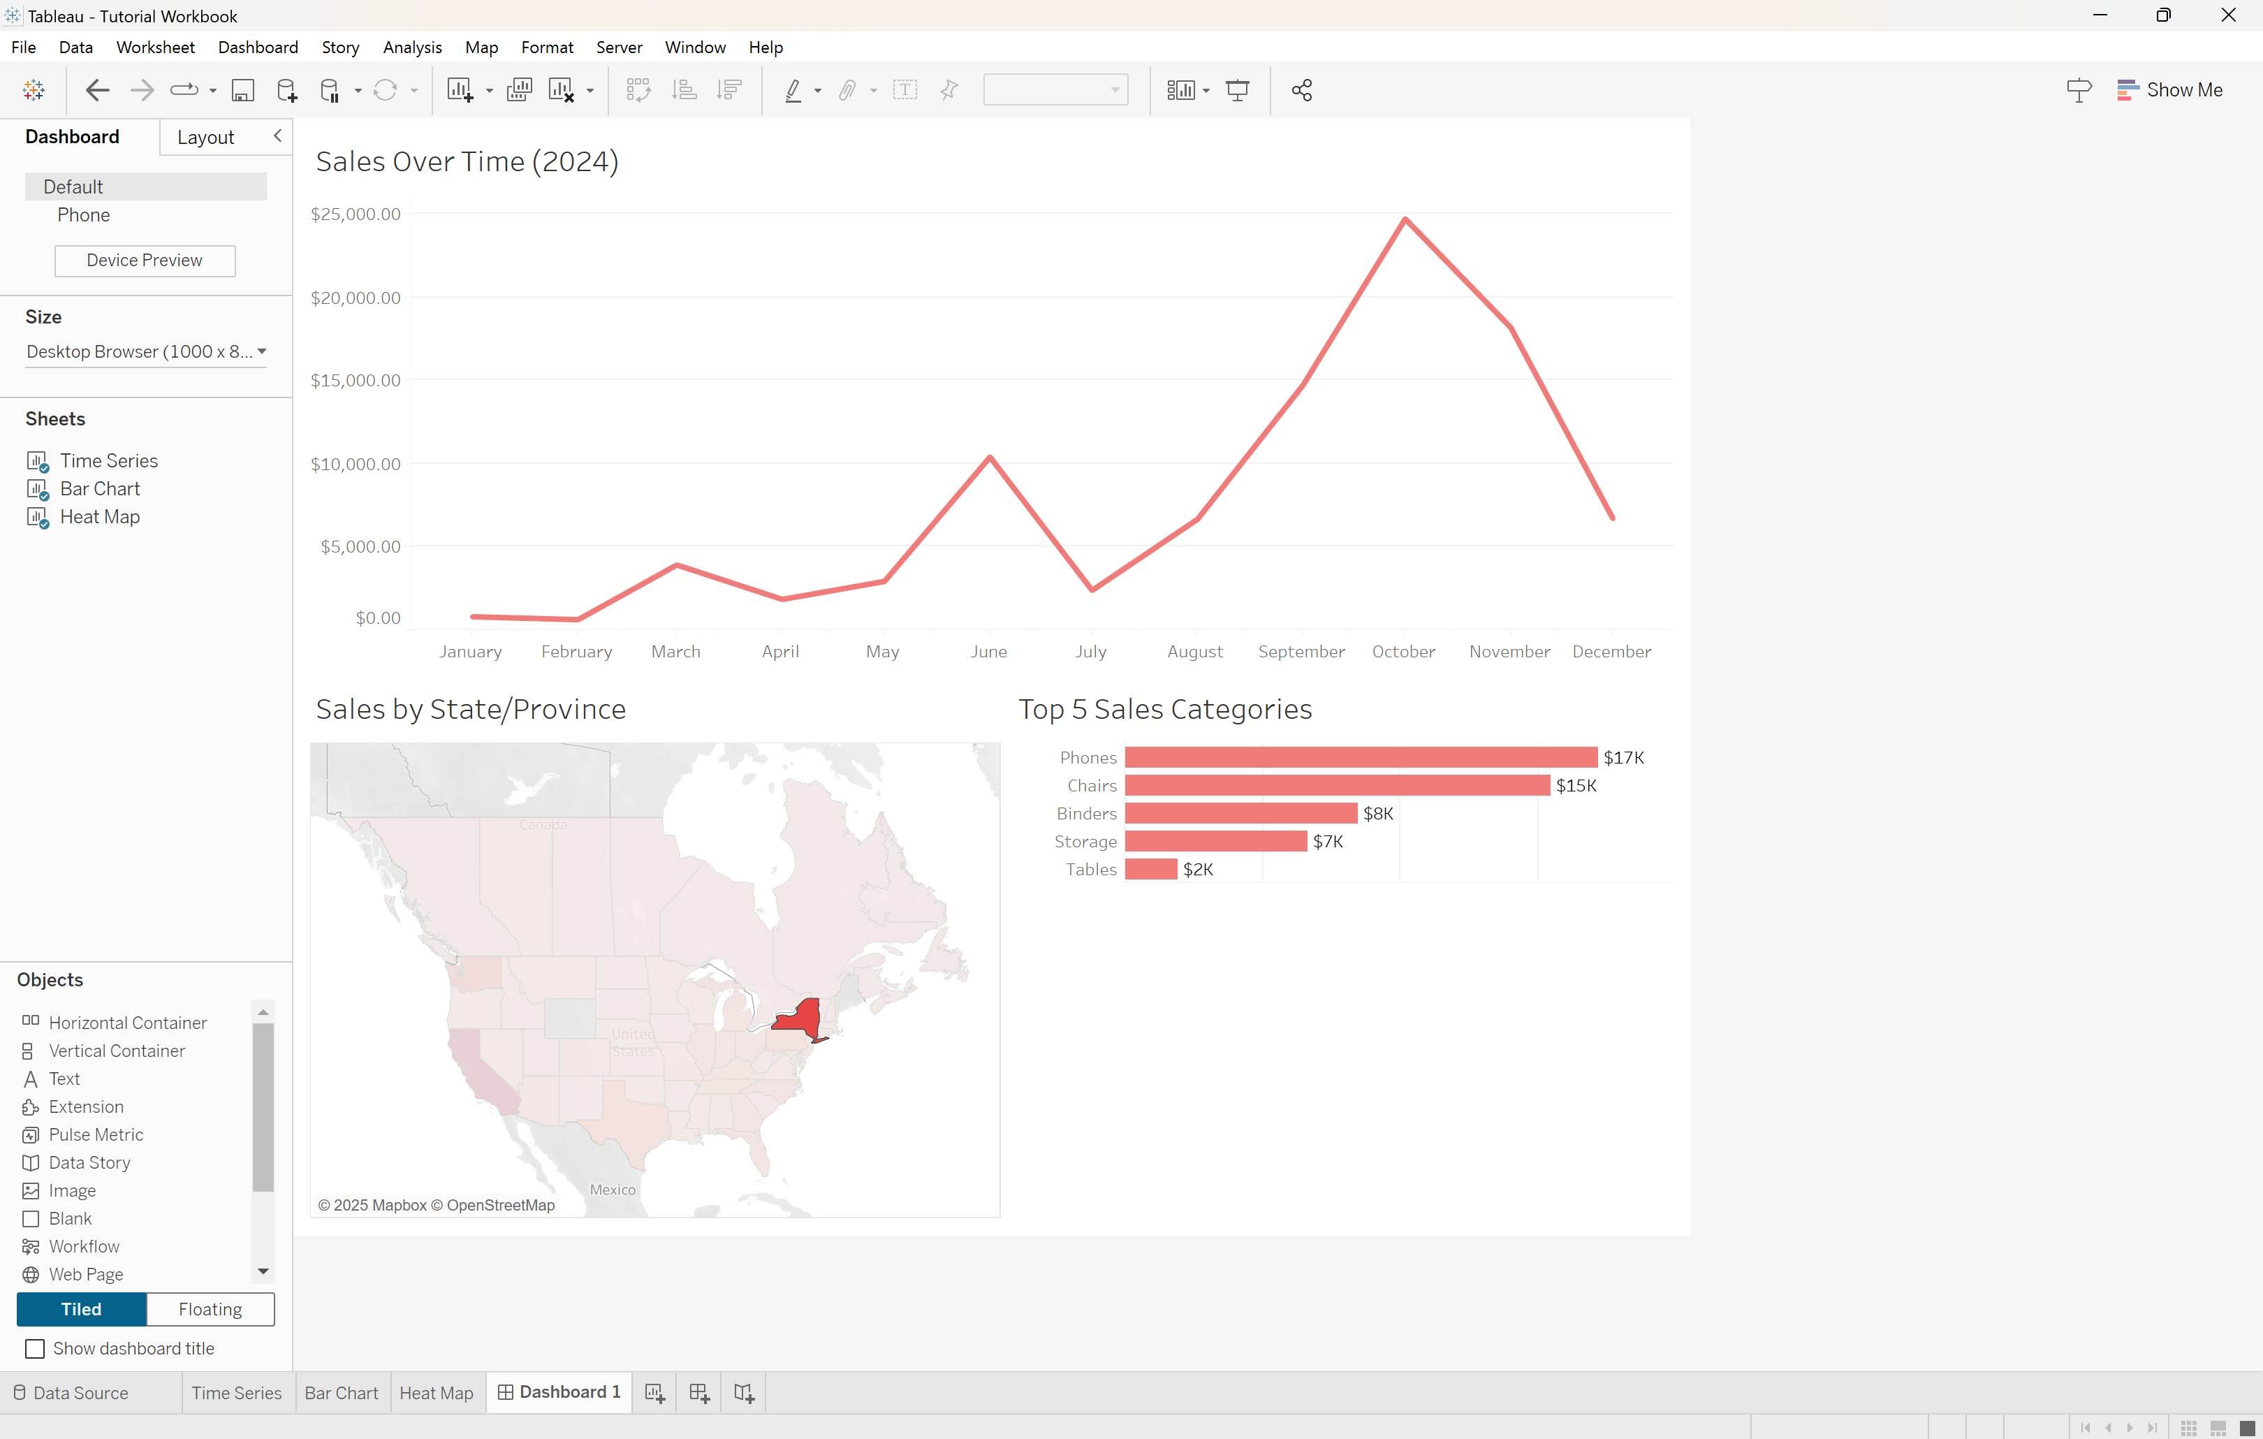This screenshot has width=2263, height=1439.
Task: Click the Highlight pen icon
Action: point(793,90)
